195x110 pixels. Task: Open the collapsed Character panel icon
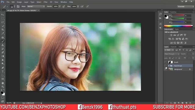click(x=161, y=24)
